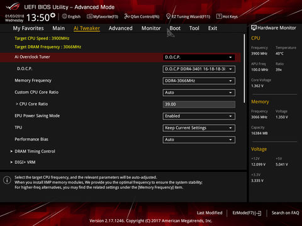The width and height of the screenshot is (302, 226).
Task: Change the Memory Frequency DDR4-3066MHz dropdown
Action: (199, 81)
